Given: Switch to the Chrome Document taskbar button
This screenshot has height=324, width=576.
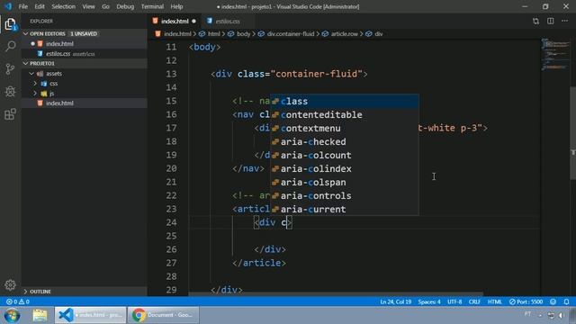Looking at the screenshot, I should click(163, 315).
